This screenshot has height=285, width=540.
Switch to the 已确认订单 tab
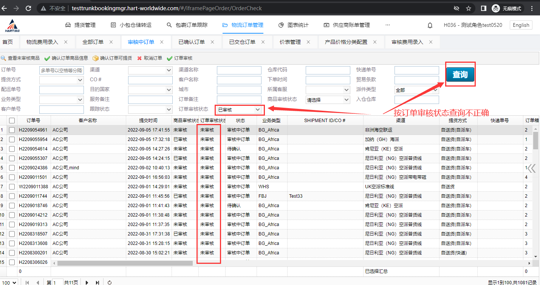(192, 42)
